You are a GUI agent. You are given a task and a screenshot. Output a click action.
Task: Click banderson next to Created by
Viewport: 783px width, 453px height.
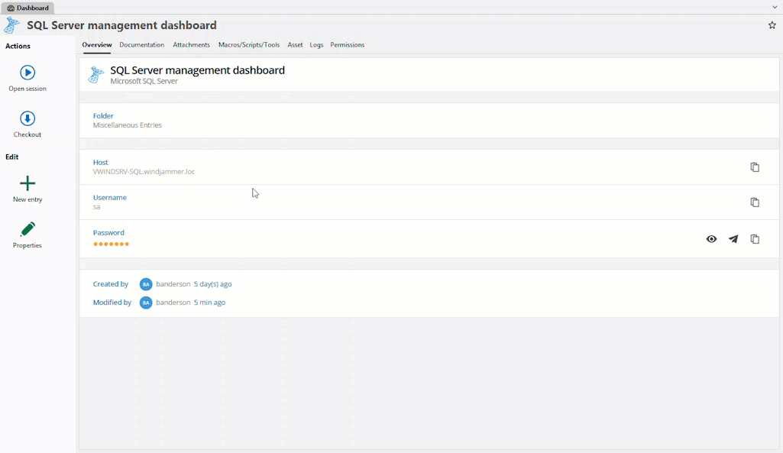click(173, 284)
